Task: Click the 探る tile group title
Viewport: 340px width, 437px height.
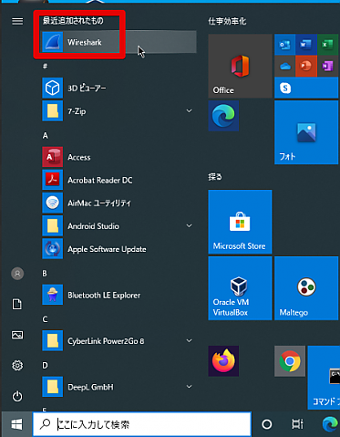Action: click(x=215, y=177)
